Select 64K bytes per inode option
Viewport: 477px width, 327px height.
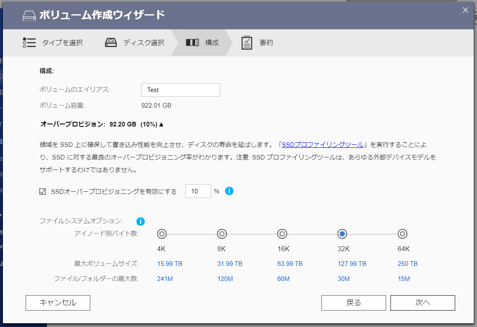tap(403, 234)
